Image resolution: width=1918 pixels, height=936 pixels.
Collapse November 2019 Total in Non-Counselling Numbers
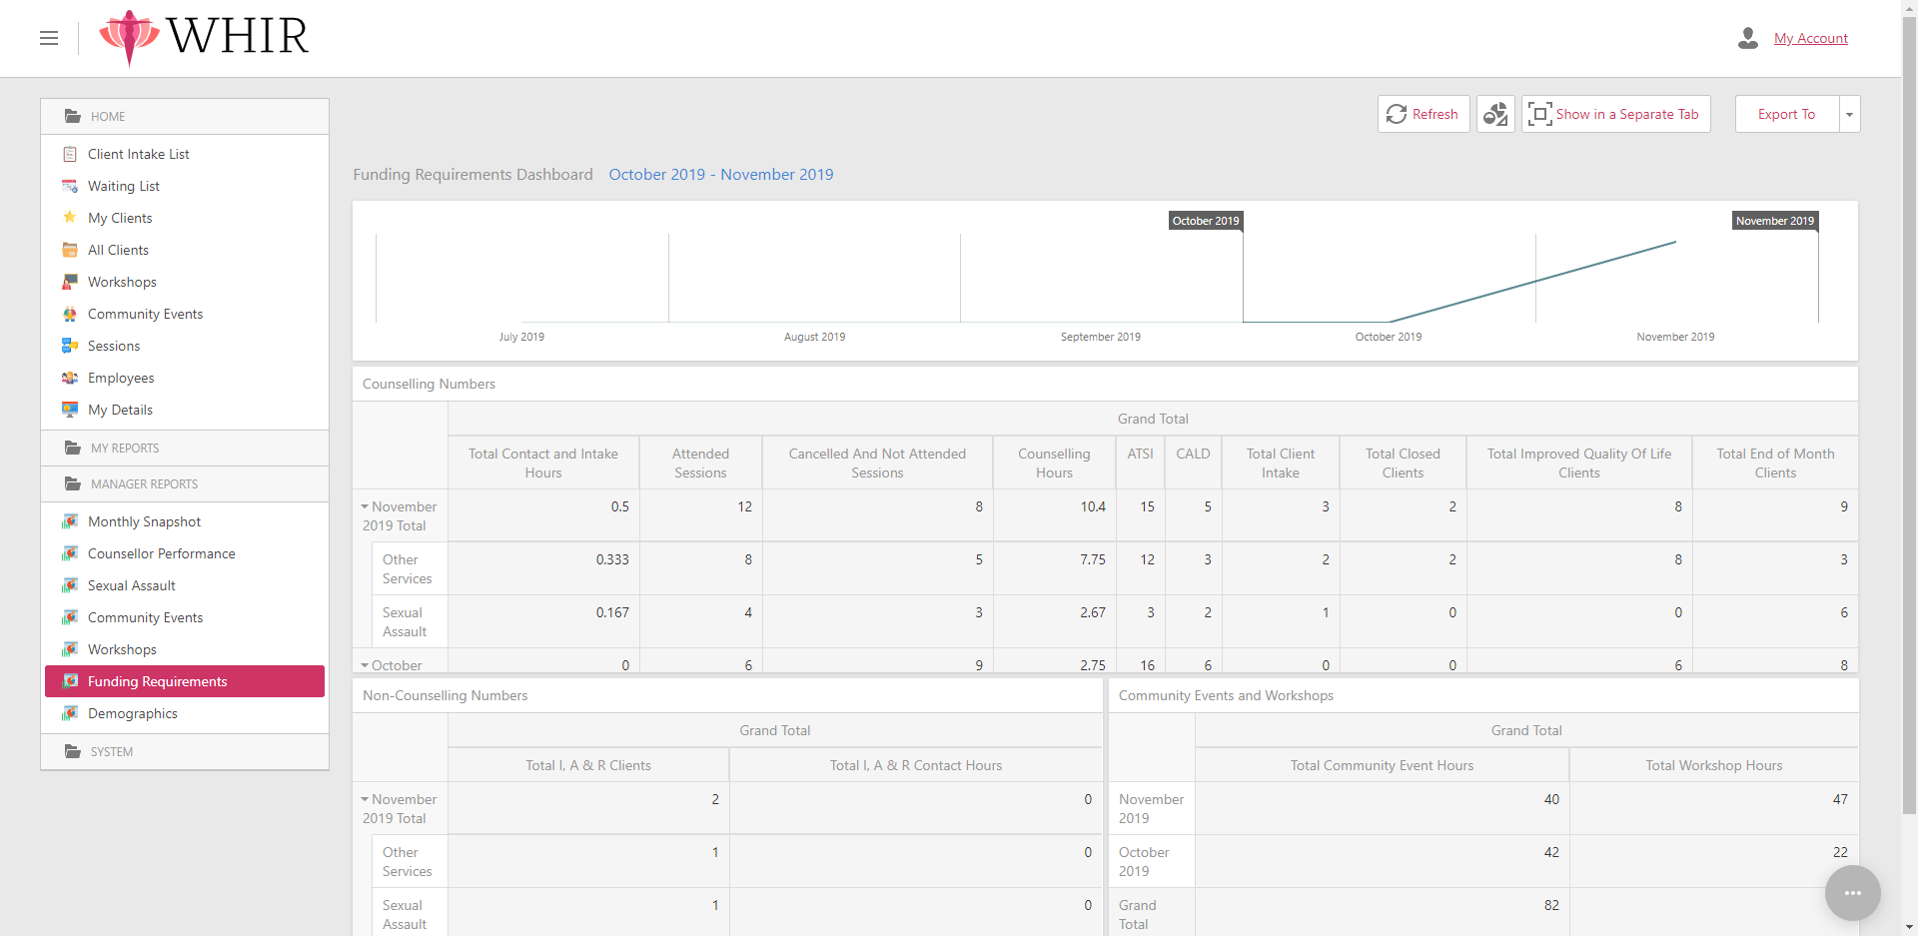coord(365,799)
